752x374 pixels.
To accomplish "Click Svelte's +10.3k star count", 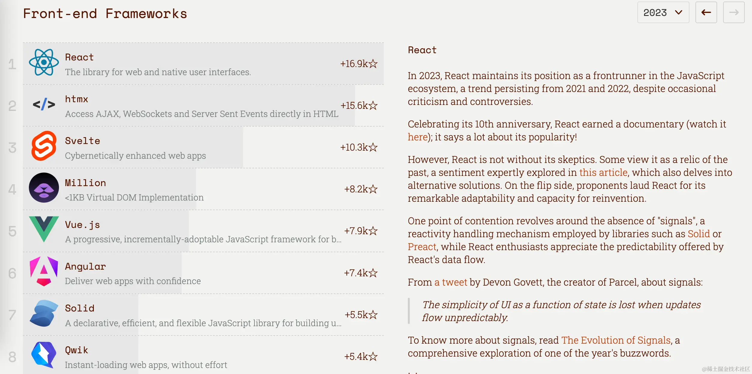I will pyautogui.click(x=359, y=147).
